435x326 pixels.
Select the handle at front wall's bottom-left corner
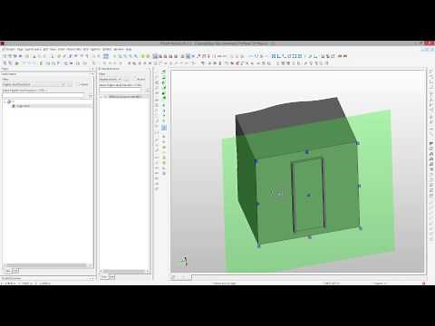click(259, 246)
